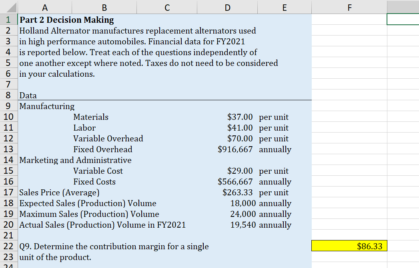Select row header 1
The width and height of the screenshot is (419, 268).
click(x=9, y=20)
